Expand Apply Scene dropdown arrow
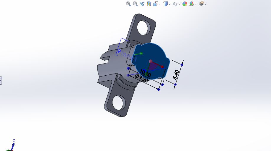Screen dimensions: 271x151 tap(196, 4)
